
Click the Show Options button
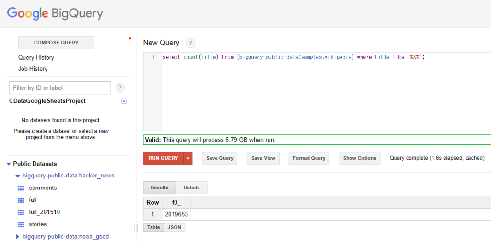point(360,158)
